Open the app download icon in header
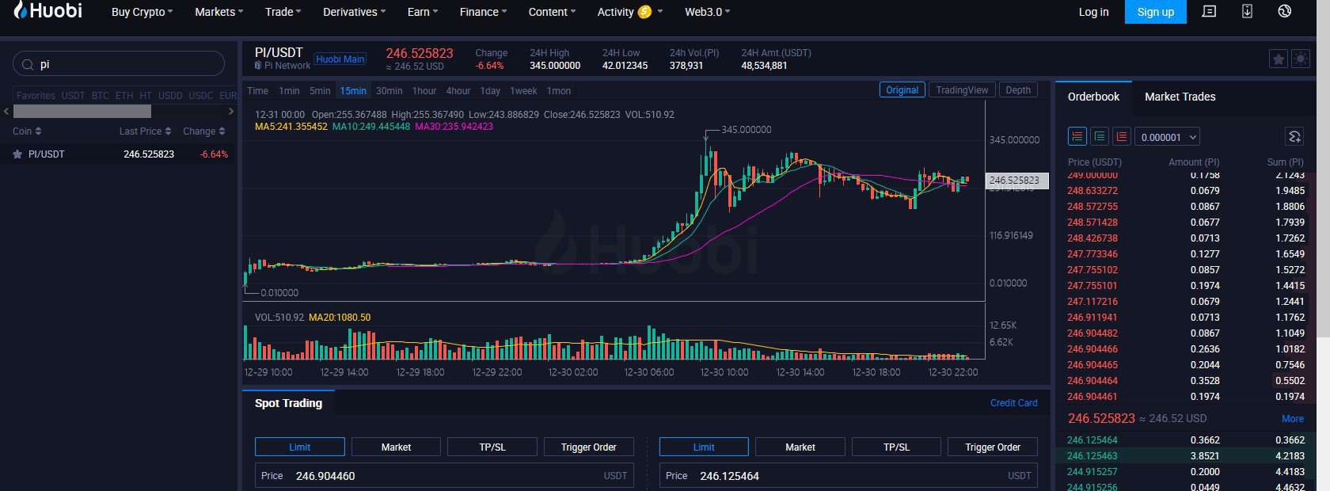This screenshot has width=1330, height=491. pos(1247,12)
